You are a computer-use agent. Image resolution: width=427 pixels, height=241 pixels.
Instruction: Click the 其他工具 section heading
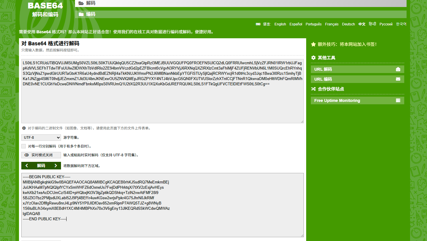tap(327, 58)
